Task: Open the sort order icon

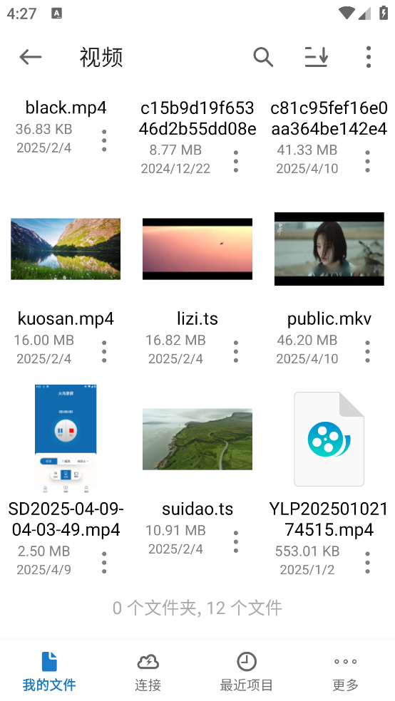Action: [317, 57]
